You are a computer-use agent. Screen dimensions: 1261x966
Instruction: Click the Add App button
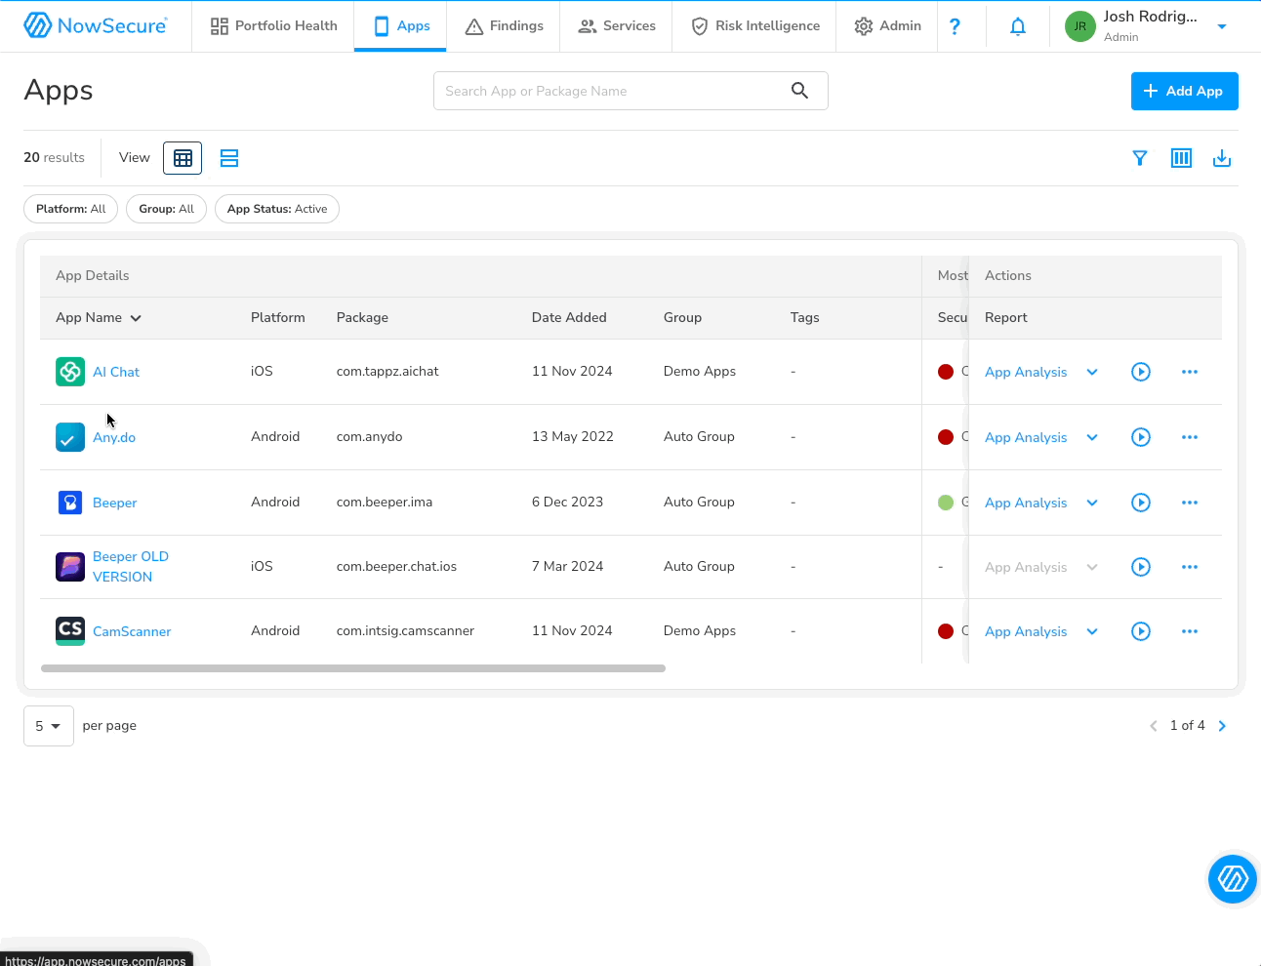[1184, 91]
